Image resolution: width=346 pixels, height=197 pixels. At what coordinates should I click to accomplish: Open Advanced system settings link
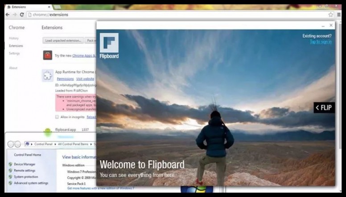point(31,183)
